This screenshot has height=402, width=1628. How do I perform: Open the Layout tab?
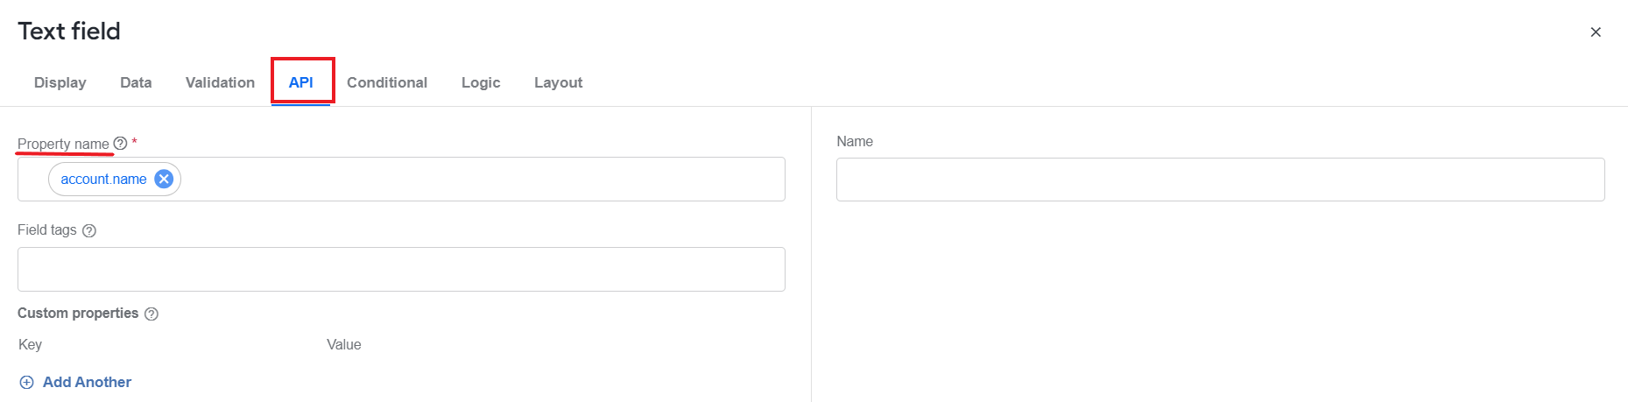click(559, 82)
